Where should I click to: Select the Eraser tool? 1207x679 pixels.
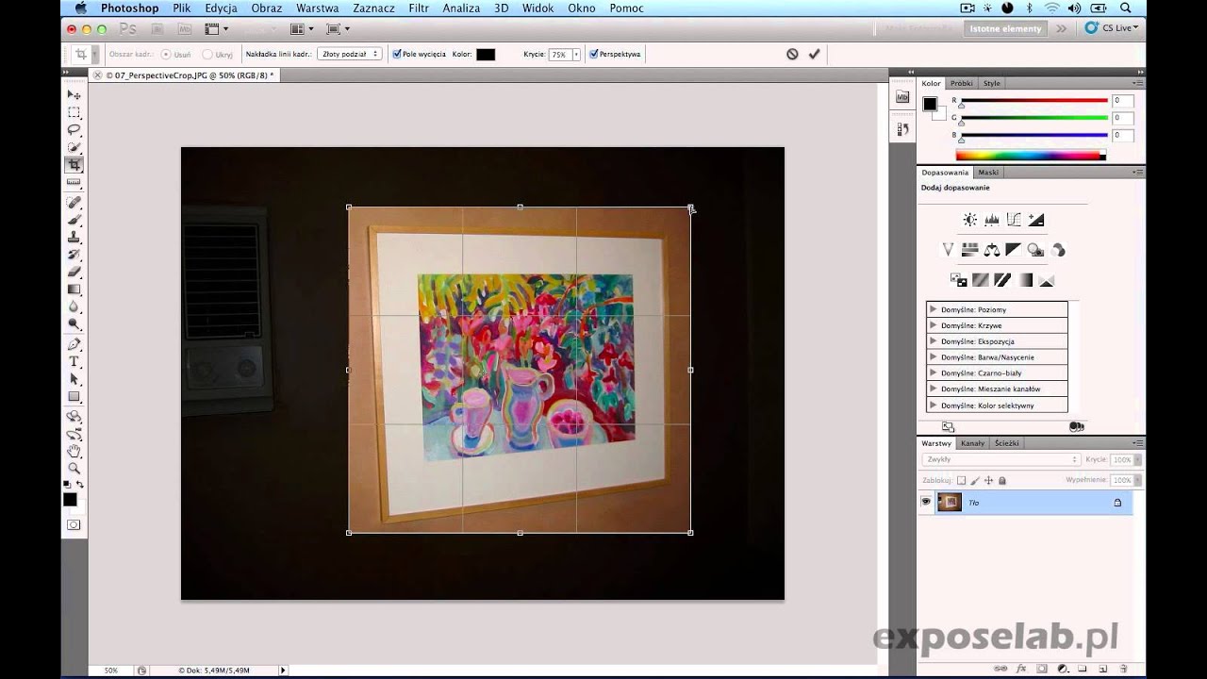pyautogui.click(x=74, y=272)
